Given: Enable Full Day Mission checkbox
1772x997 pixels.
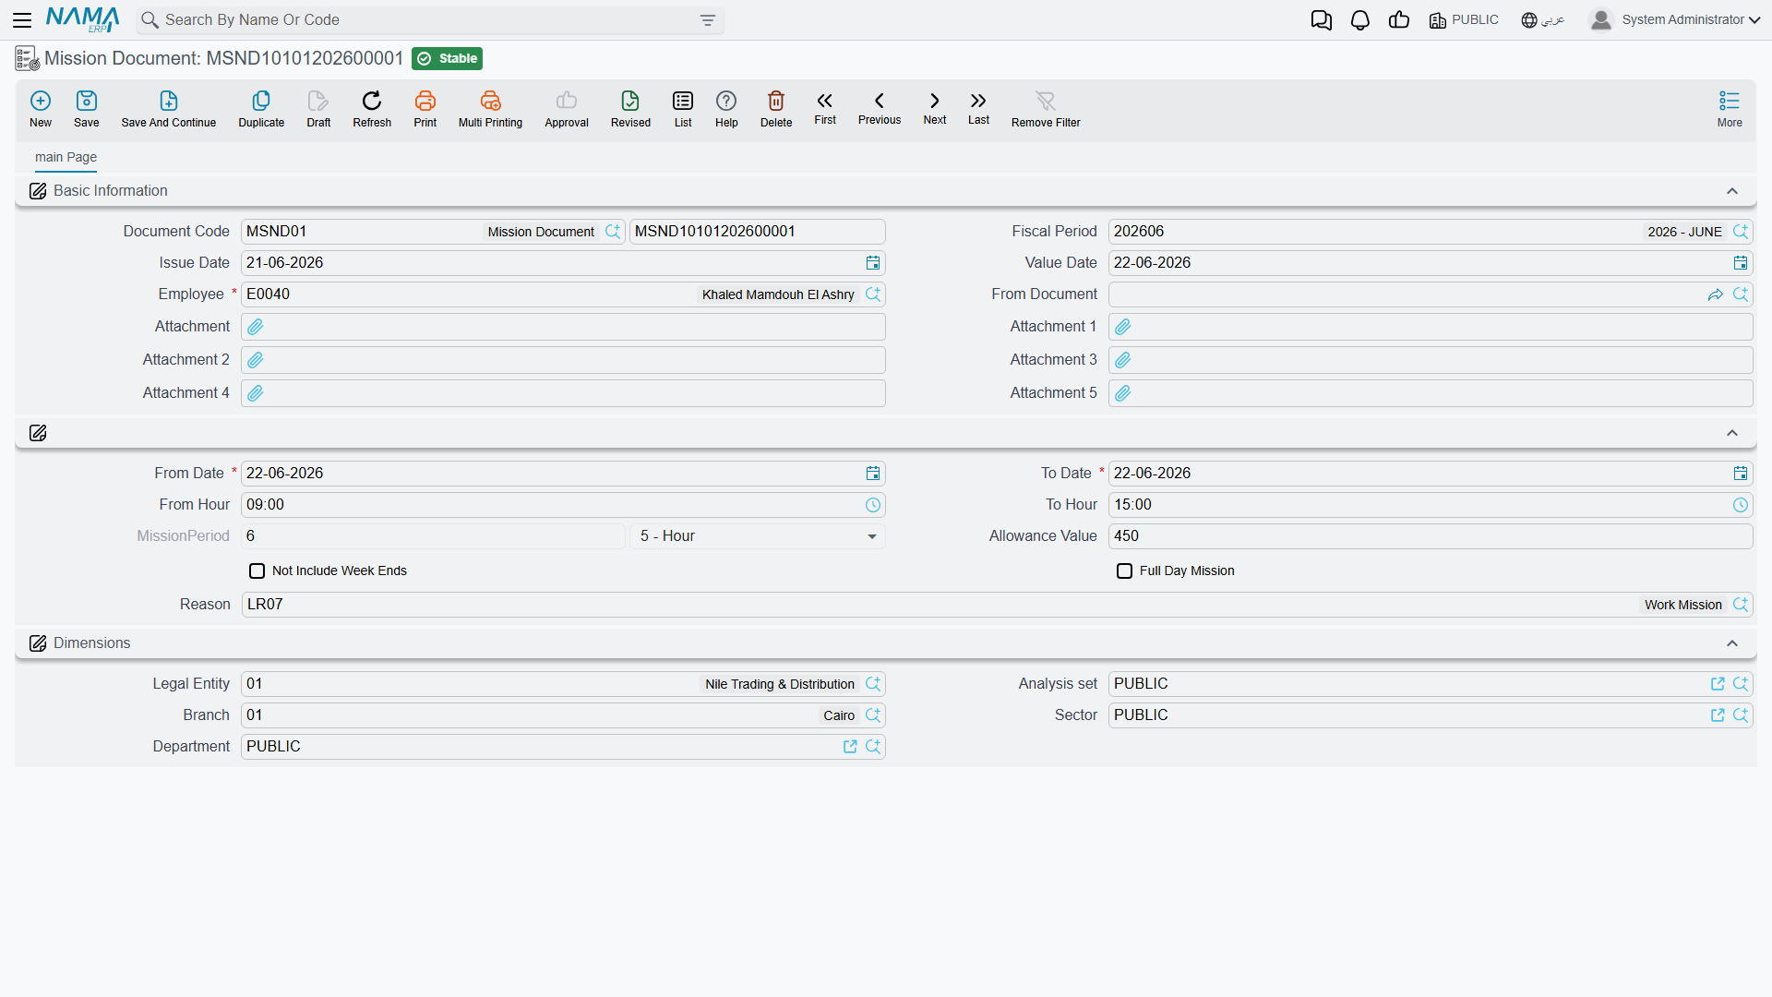Looking at the screenshot, I should (x=1124, y=571).
